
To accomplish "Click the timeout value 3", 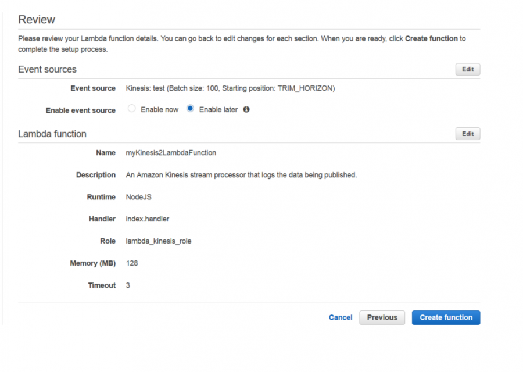I will [x=128, y=285].
